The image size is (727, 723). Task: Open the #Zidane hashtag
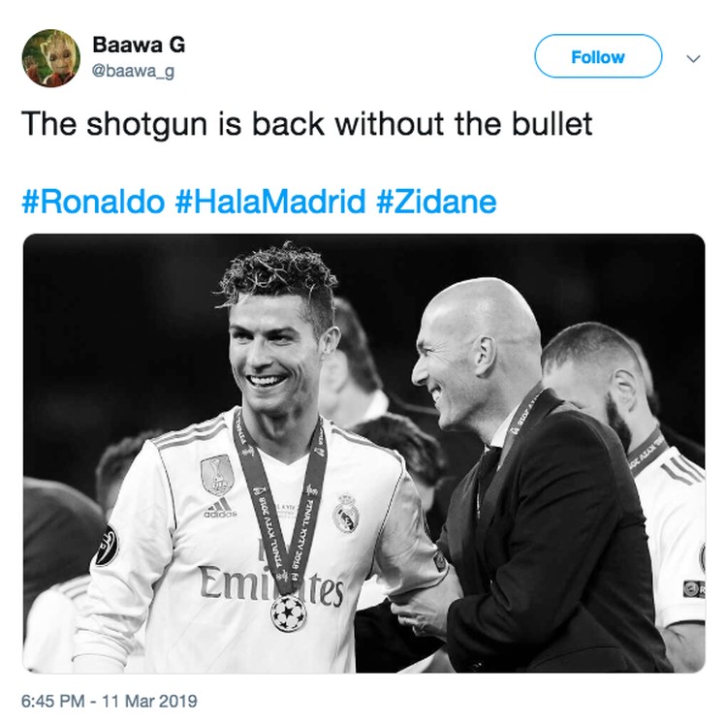click(436, 202)
